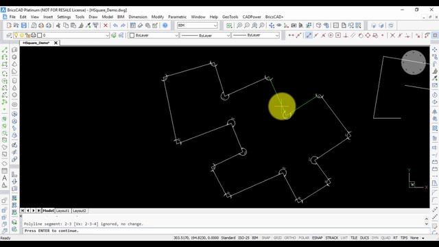Viewport: 439px width, 247px height.
Task: Click the 3D box visual style icon
Action: pos(318,25)
